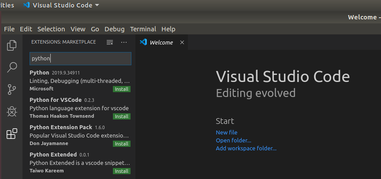
Task: Clear extensions search results icon
Action: [x=110, y=42]
